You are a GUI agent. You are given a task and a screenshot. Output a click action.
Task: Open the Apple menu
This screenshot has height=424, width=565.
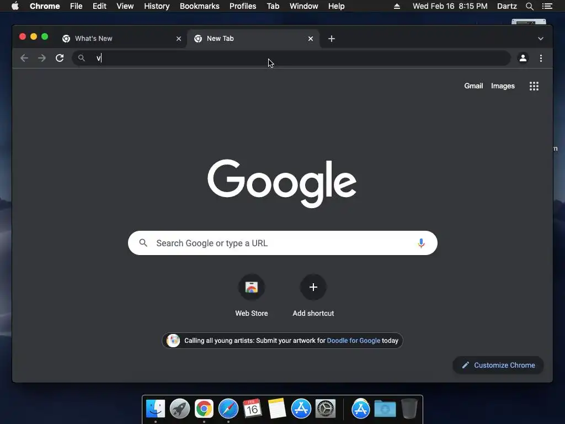[x=15, y=6]
